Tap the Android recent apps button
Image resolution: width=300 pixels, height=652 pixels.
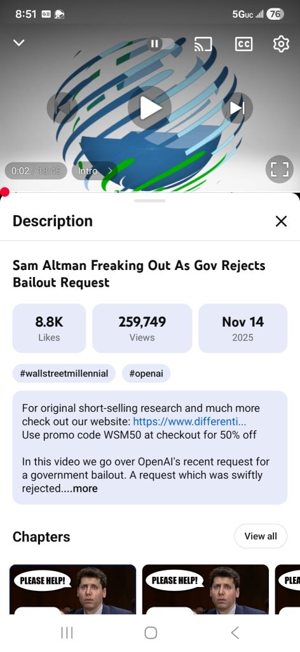pyautogui.click(x=67, y=633)
